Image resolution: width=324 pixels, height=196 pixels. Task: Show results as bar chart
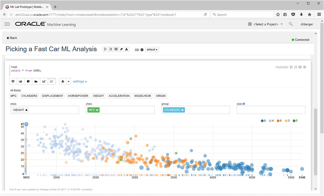[x=20, y=81]
